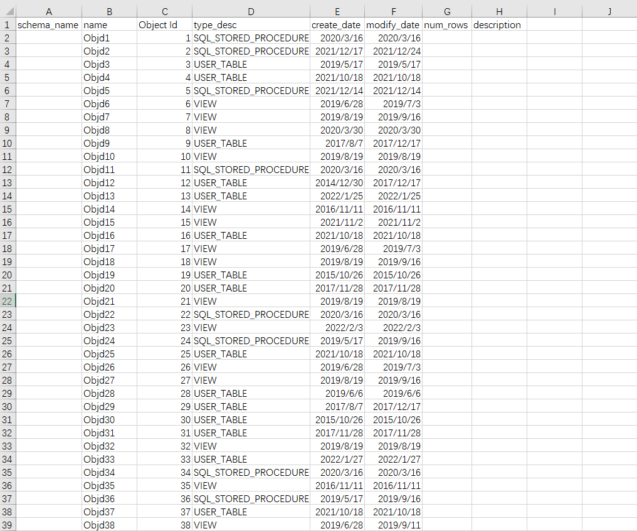Click the Objd38 name cell

coord(109,525)
